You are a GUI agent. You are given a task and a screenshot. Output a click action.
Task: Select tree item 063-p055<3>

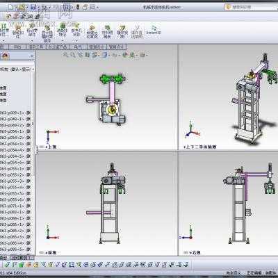(x=15, y=181)
